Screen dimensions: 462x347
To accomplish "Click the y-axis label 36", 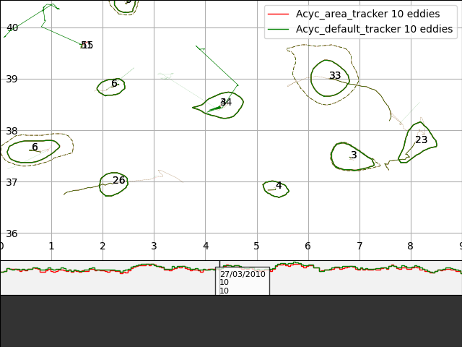I will click(x=12, y=234).
